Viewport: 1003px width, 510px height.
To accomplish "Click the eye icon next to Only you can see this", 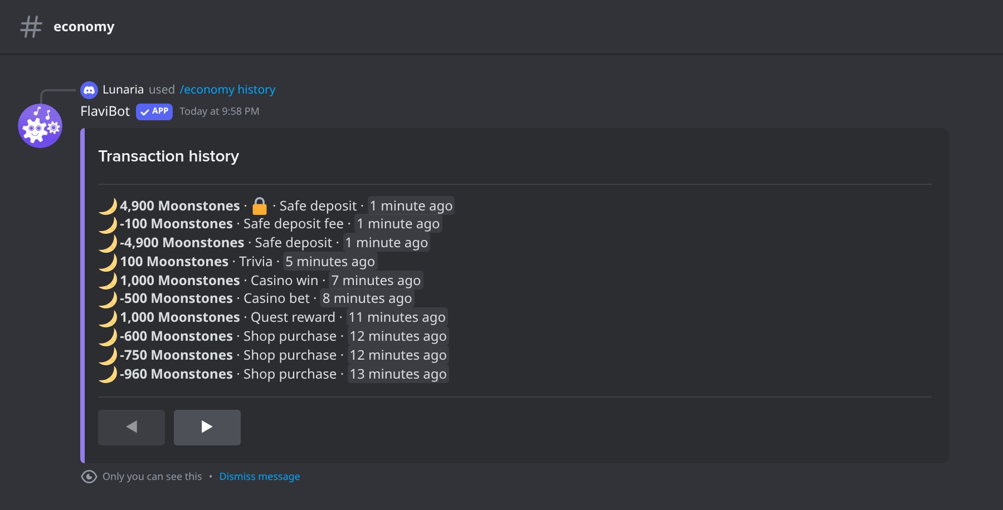I will point(89,477).
